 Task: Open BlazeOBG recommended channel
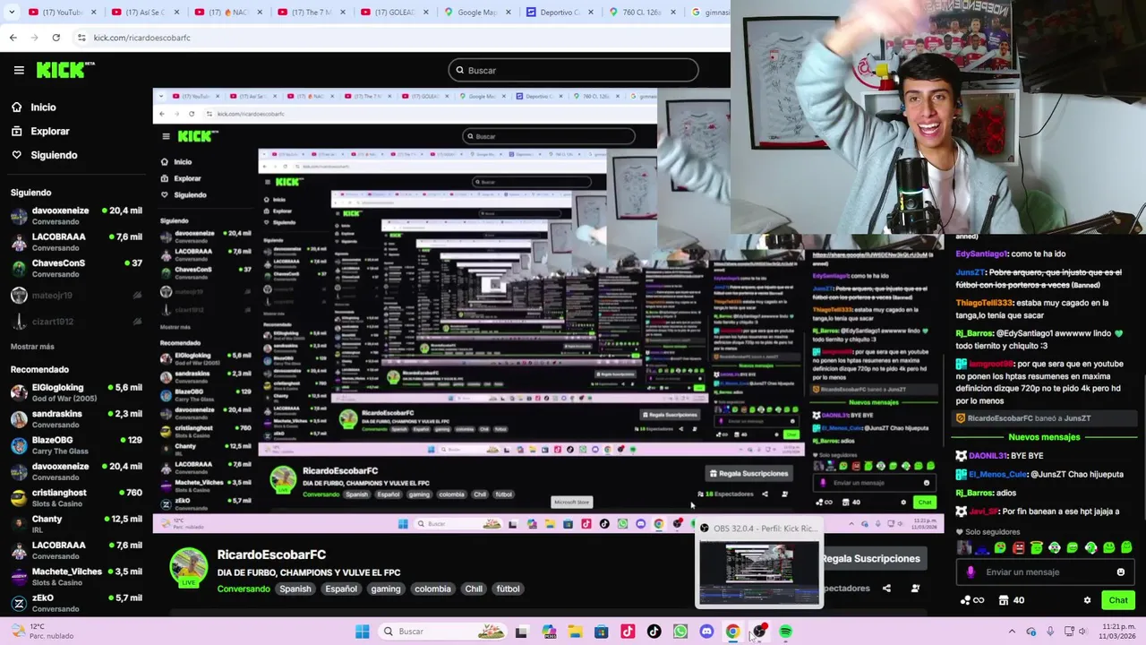(x=76, y=444)
